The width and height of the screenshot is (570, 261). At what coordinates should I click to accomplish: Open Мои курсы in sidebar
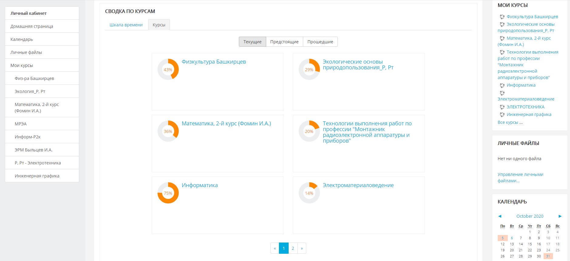pos(42,65)
